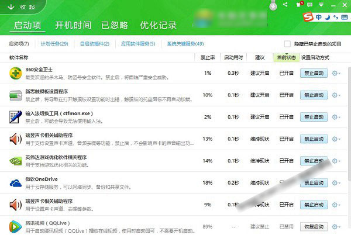Image resolution: width=351 pixels, height=235 pixels.
Task: Toggle Sogou 中 Chinese/English mode
Action: tap(319, 17)
